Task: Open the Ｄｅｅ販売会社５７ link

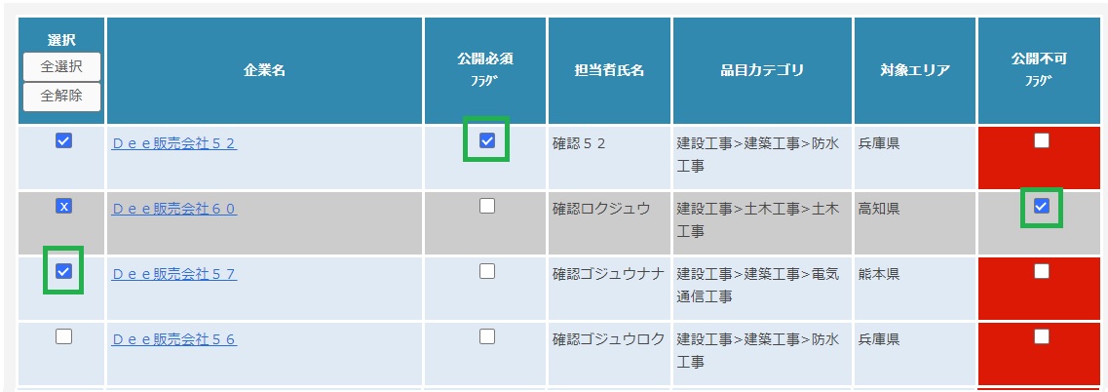Action: [x=173, y=274]
